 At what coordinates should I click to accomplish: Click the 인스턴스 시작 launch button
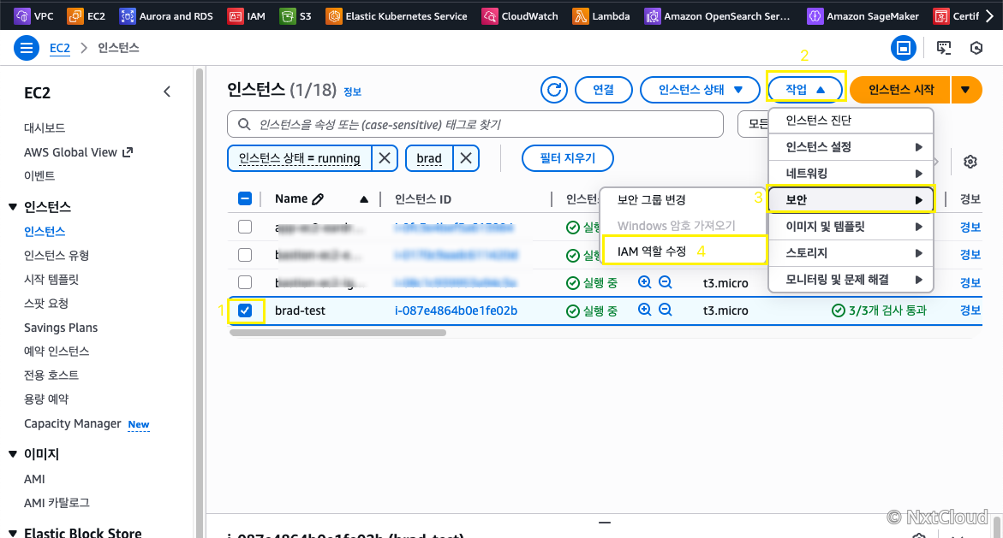(x=901, y=90)
